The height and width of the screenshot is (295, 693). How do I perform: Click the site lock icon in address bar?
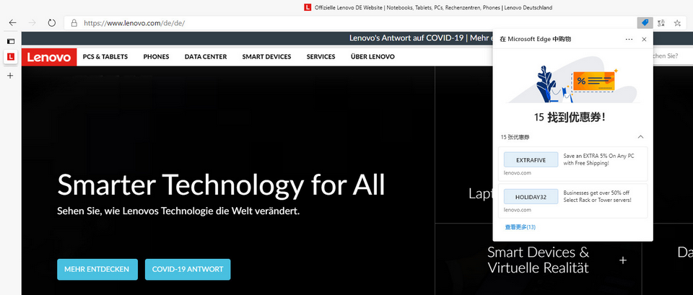74,22
